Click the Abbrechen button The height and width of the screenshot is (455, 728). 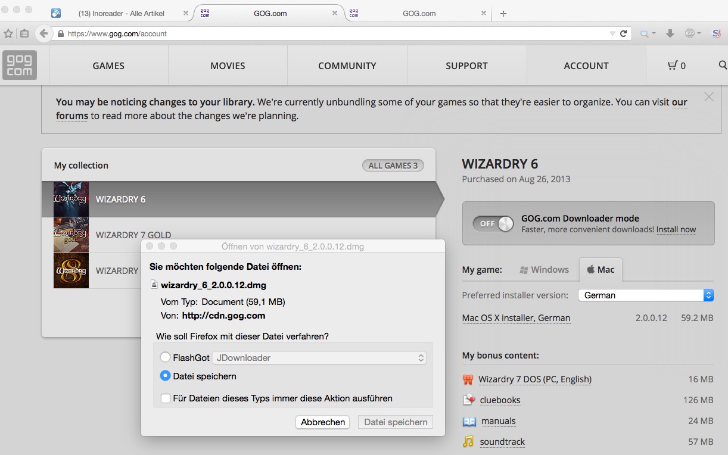pos(323,422)
